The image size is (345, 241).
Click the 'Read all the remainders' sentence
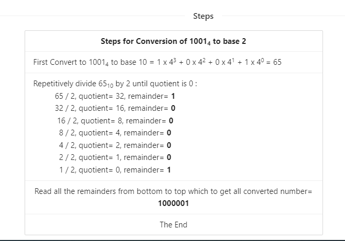(173, 191)
